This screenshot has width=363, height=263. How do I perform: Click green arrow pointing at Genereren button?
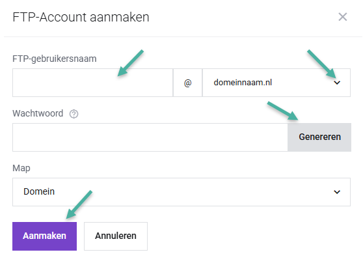click(283, 111)
